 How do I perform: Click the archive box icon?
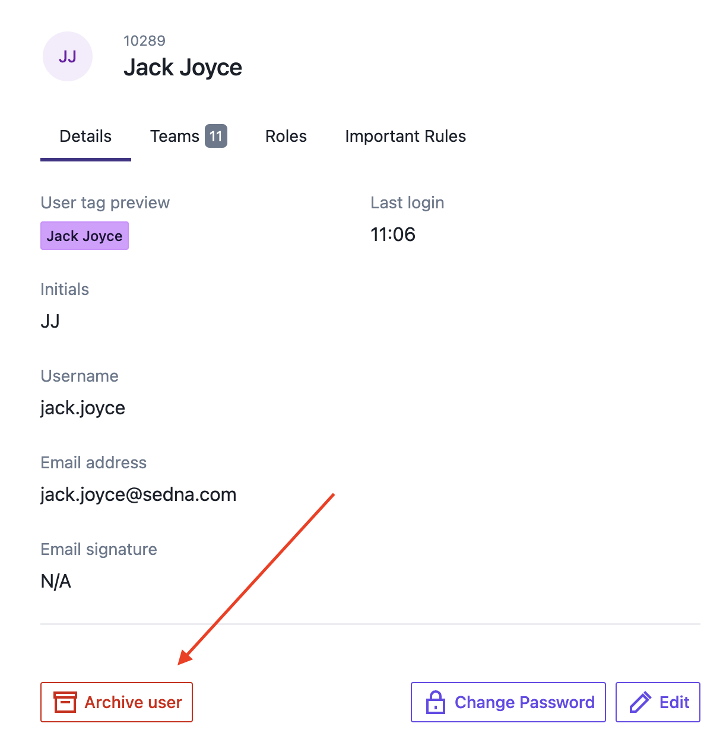click(x=65, y=702)
